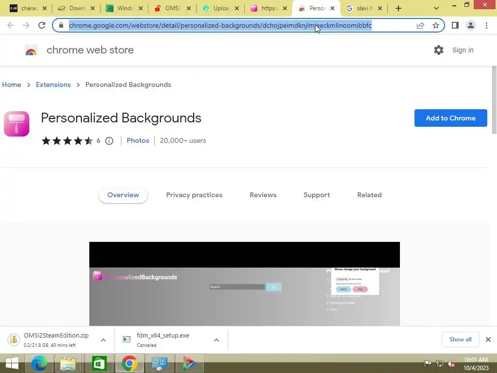Click the network tray icon
Image resolution: width=497 pixels, height=373 pixels.
439,364
